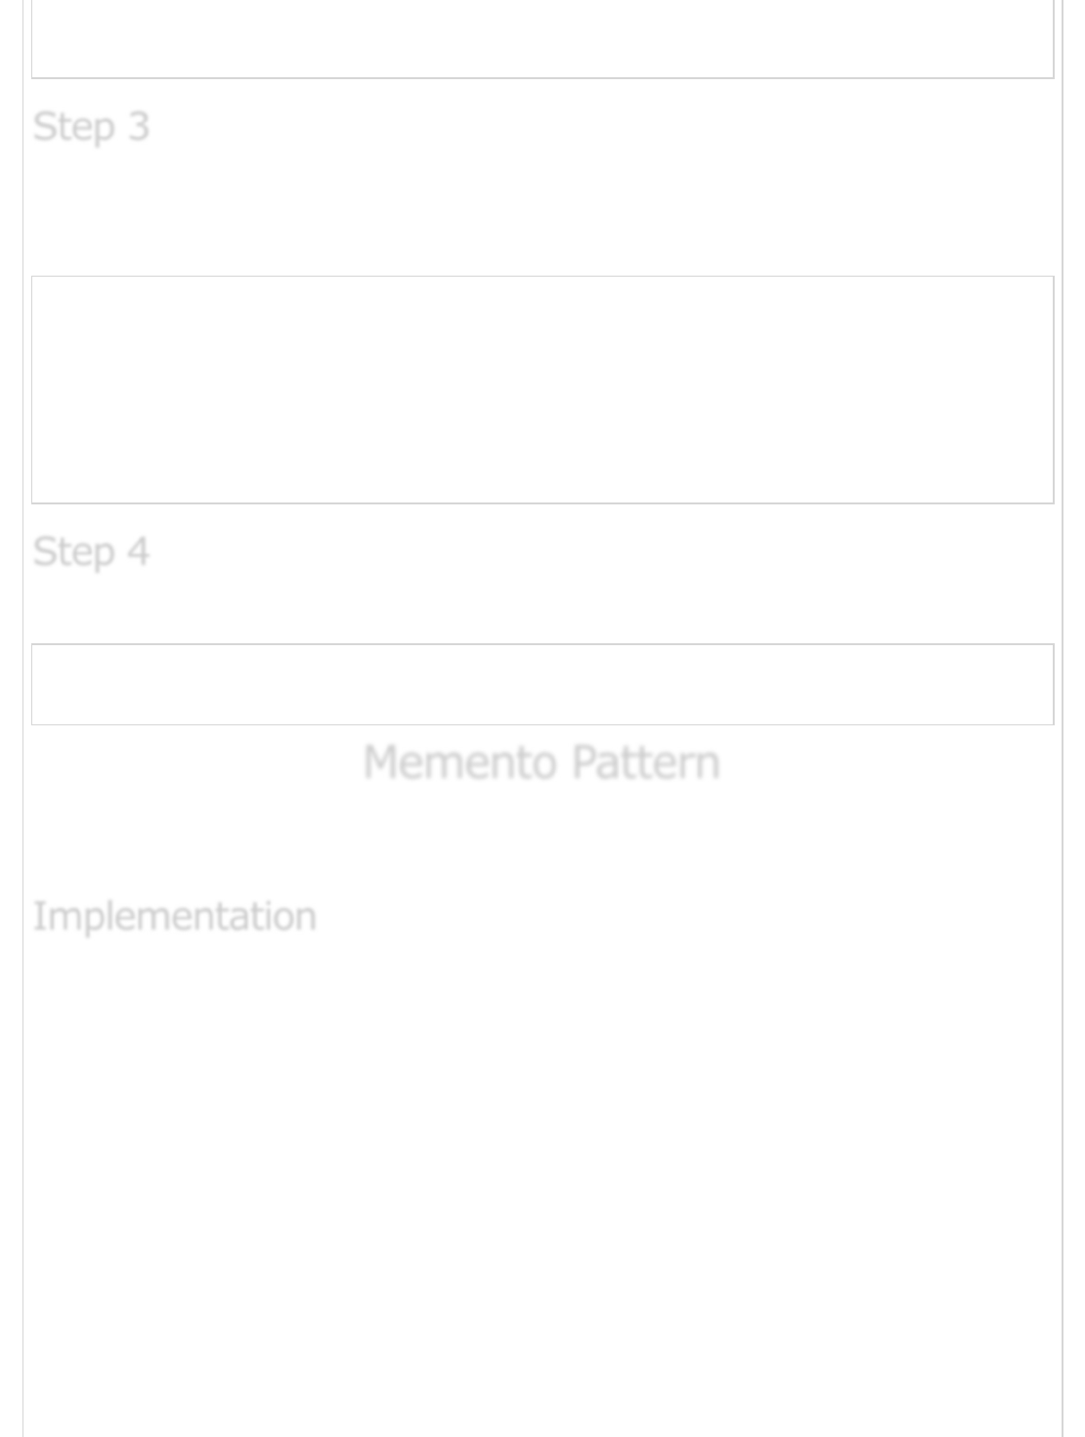
Task: Click the bottom border of the Step 4 box
Action: tap(542, 724)
